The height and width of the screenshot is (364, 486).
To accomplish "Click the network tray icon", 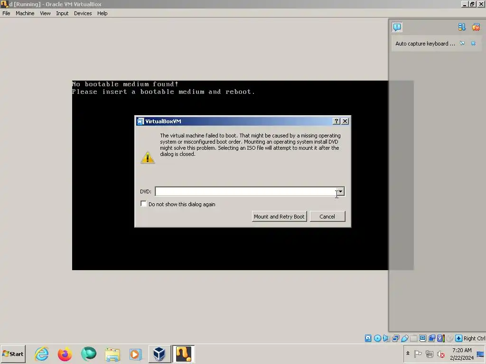I will (x=429, y=354).
